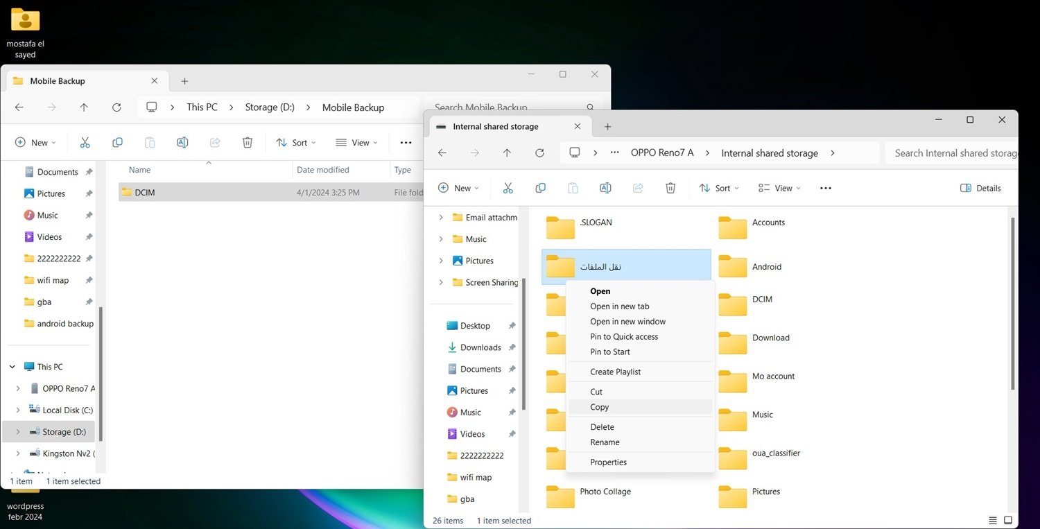Click Search Internal shared storage field
Viewport: 1040px width, 529px height.
coord(952,153)
